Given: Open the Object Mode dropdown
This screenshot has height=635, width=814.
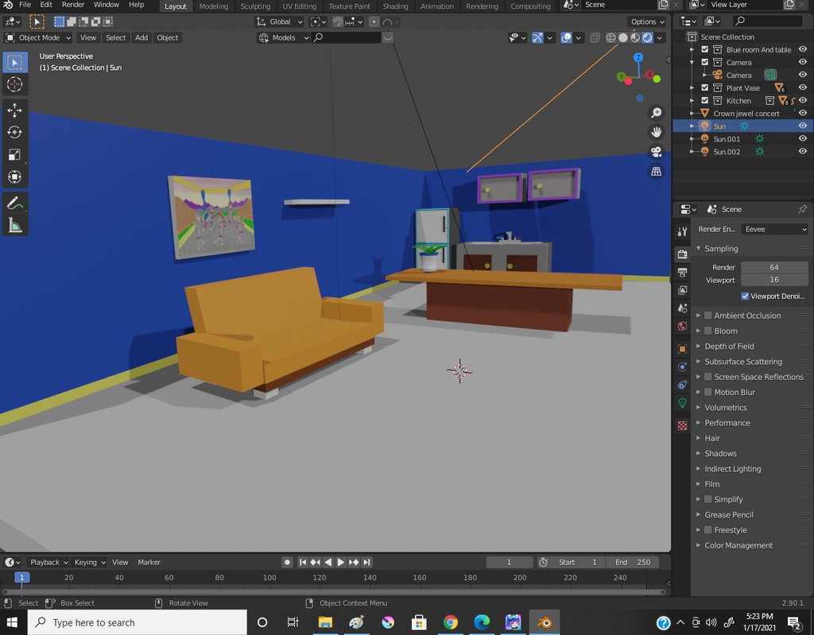Looking at the screenshot, I should click(38, 38).
